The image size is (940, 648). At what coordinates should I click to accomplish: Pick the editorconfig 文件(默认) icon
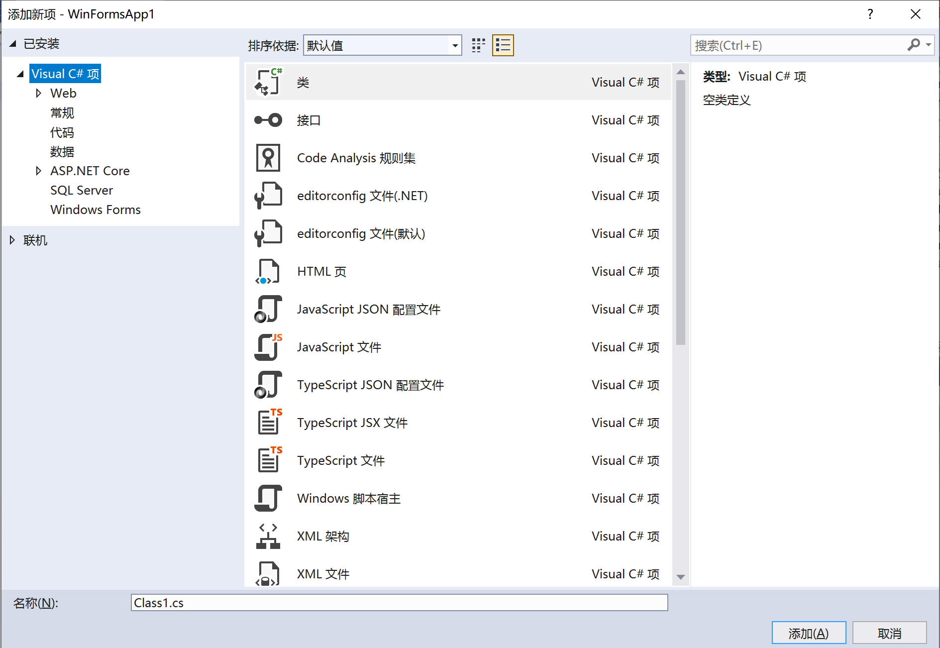[x=268, y=233]
